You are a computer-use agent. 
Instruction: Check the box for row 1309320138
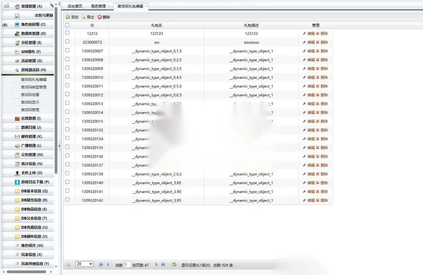click(x=67, y=173)
